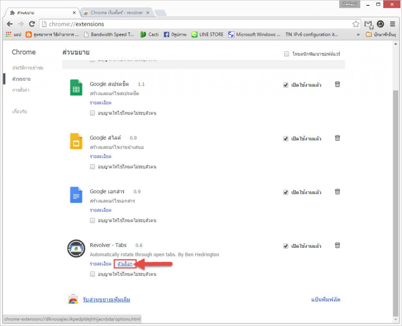
Task: Open the Chrome hamburger menu
Action: coord(393,24)
